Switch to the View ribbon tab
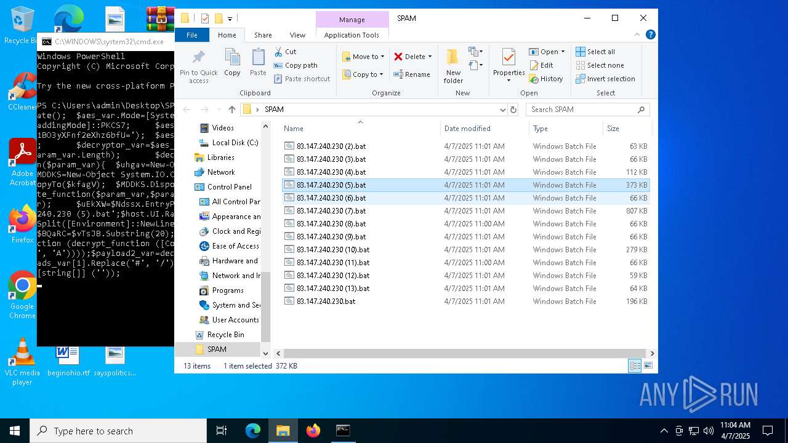This screenshot has height=443, width=788. click(x=297, y=35)
